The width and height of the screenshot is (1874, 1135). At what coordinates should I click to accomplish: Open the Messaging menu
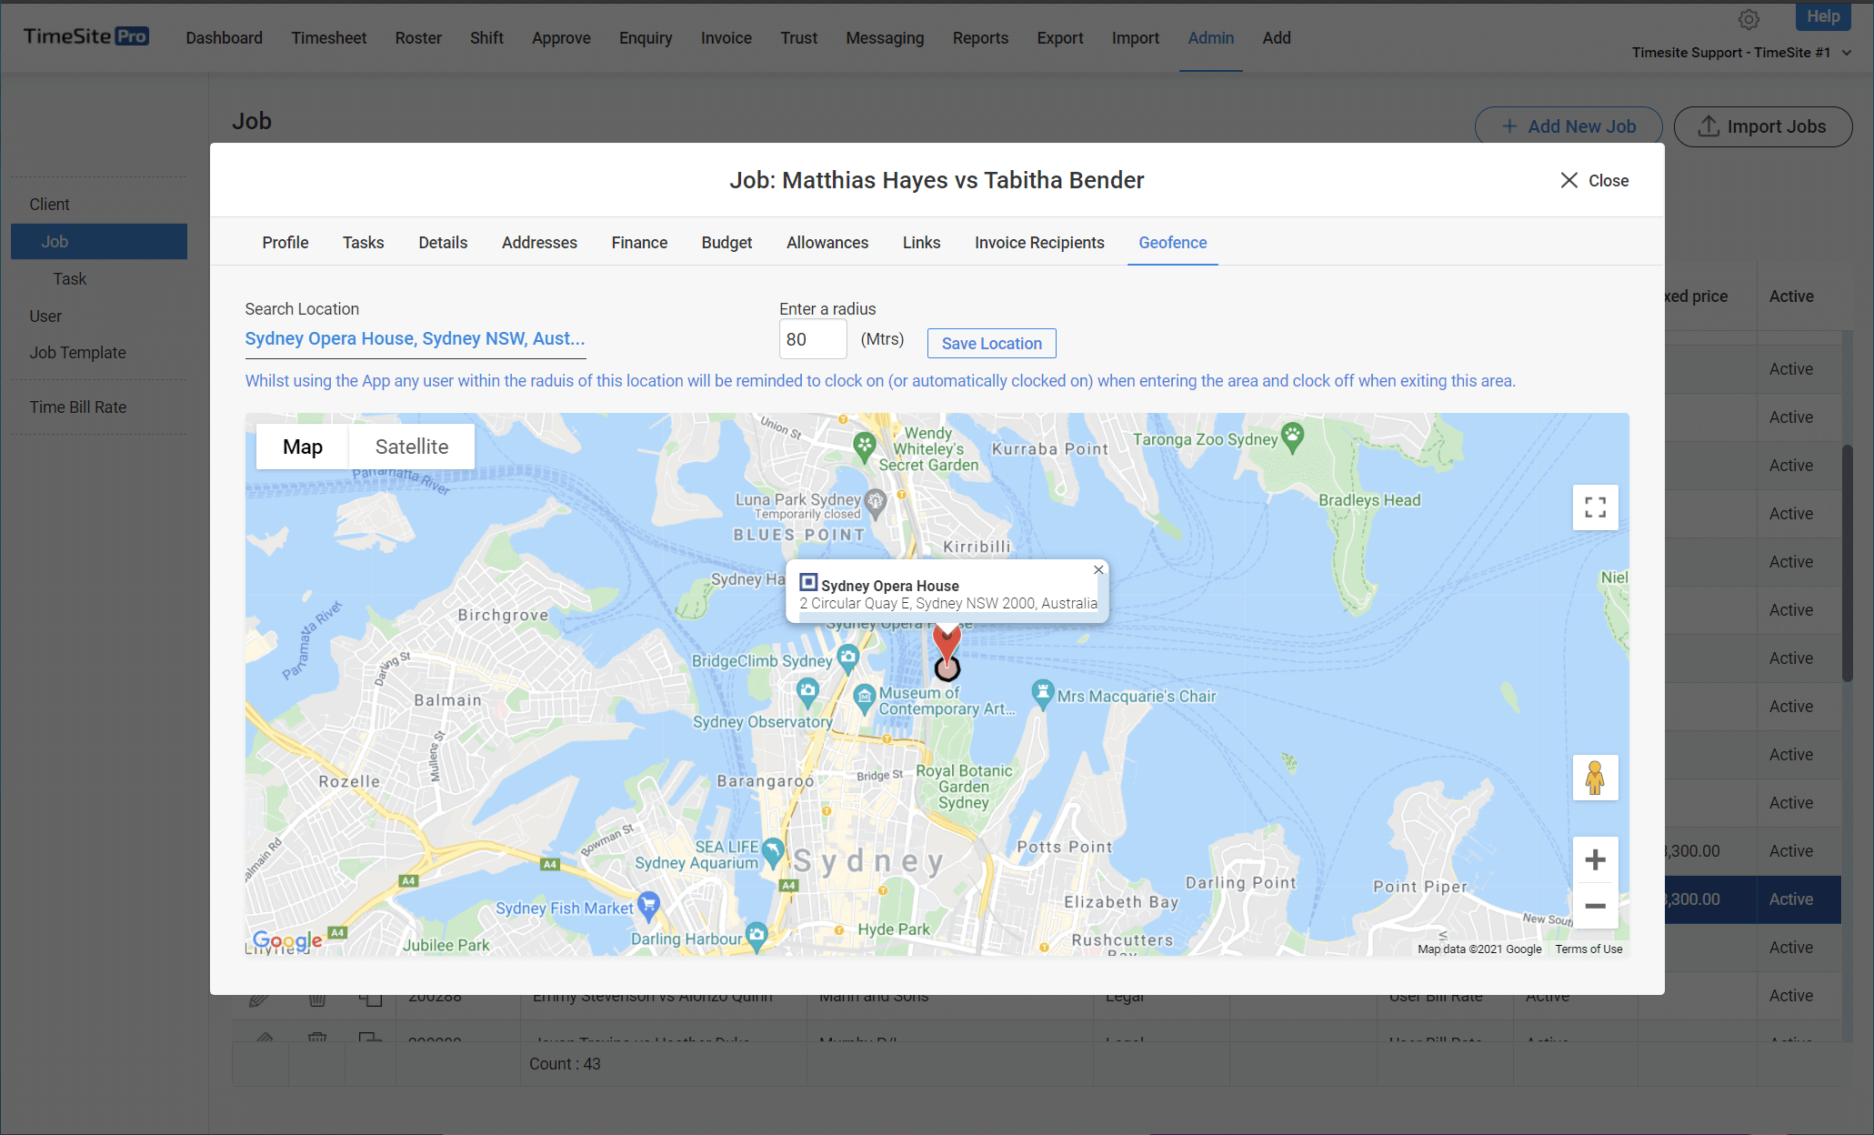(885, 38)
